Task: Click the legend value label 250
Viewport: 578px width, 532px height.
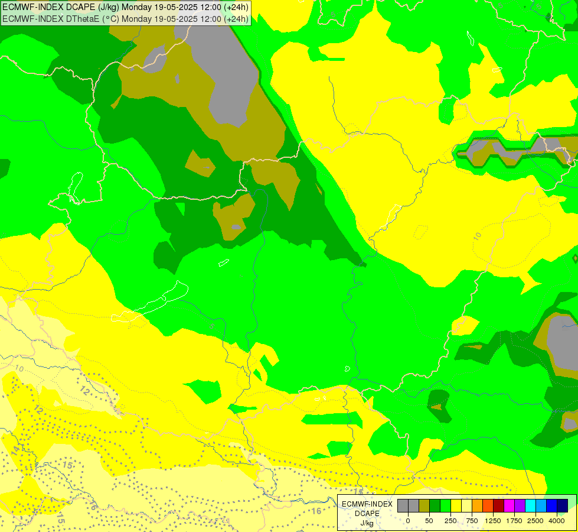Action: 450,521
